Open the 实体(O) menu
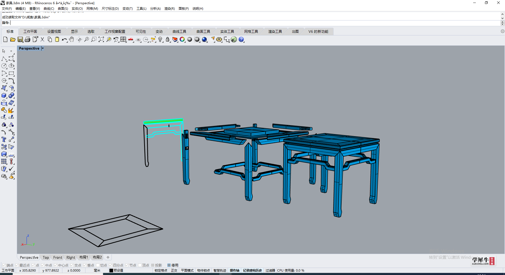This screenshot has height=275, width=505. (x=77, y=9)
